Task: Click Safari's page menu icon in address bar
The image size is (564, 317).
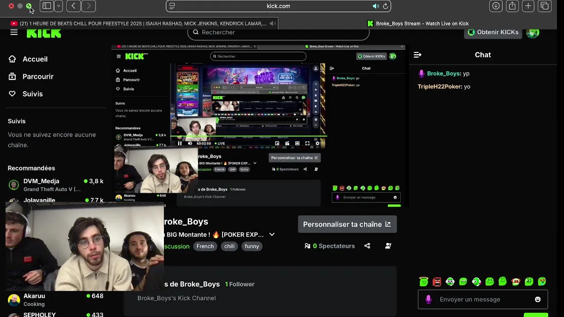Action: (172, 6)
